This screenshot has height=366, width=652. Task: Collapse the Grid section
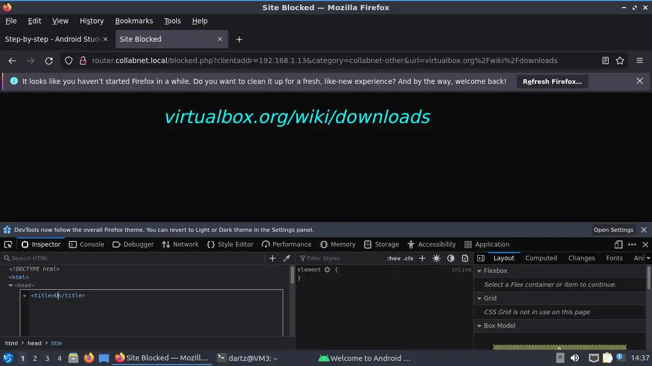(x=479, y=298)
